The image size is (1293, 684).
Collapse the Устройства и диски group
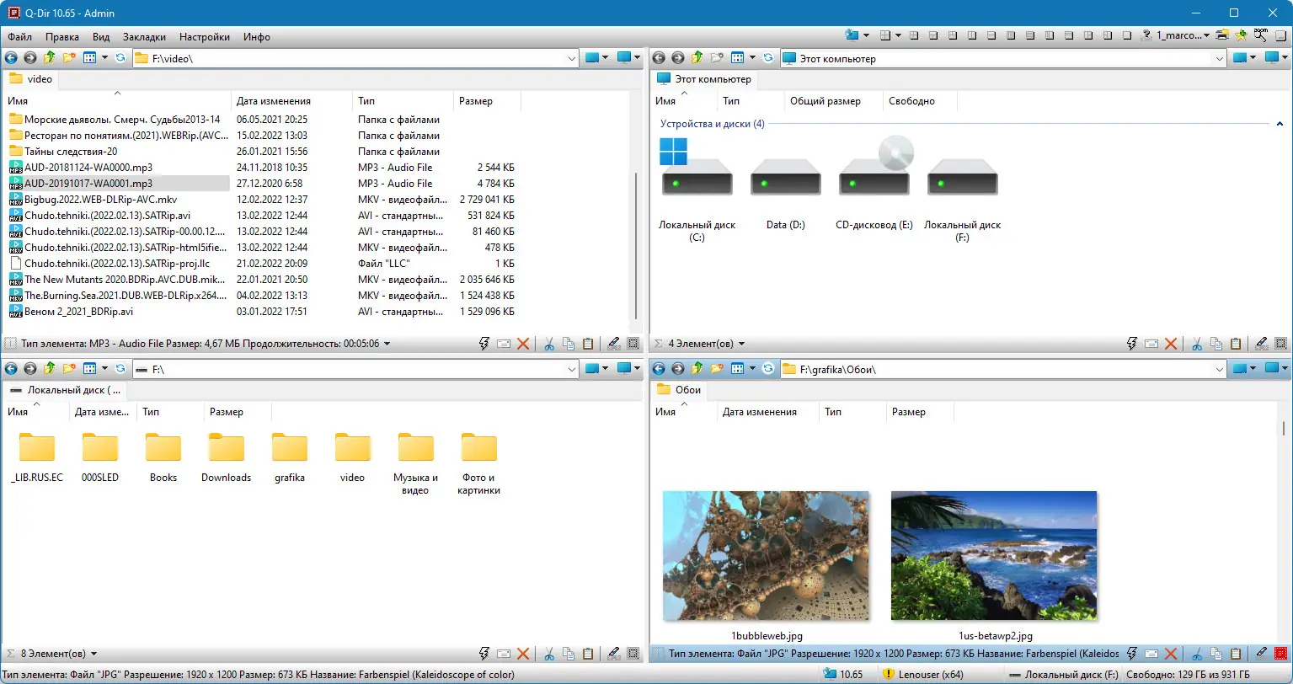(x=1280, y=124)
